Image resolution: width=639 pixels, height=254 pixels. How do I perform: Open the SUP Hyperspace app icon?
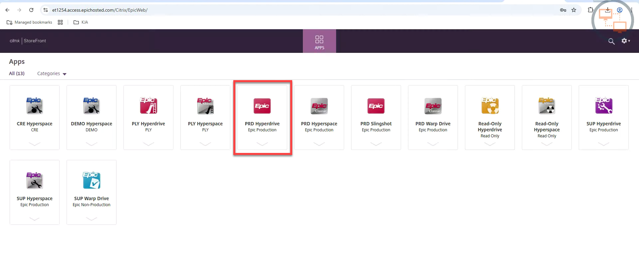35,180
